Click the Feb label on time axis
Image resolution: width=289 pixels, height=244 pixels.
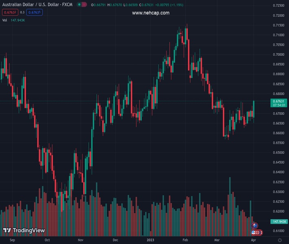[x=186, y=240]
